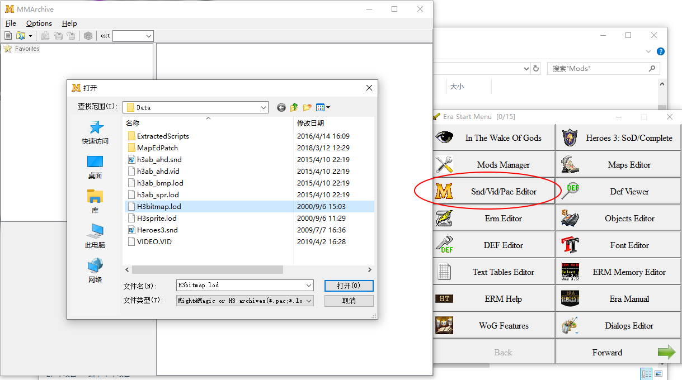Create a new folder using the dialog toolbar icon

tap(307, 107)
